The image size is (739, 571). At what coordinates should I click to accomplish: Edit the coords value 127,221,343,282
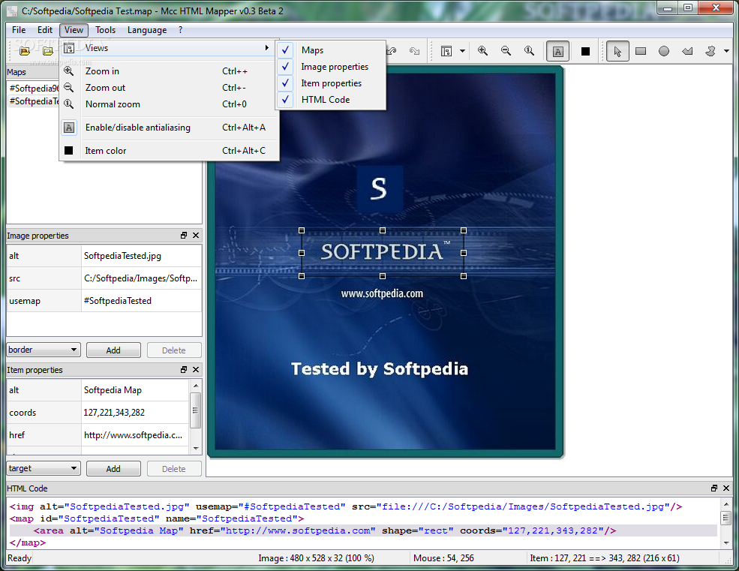(135, 413)
